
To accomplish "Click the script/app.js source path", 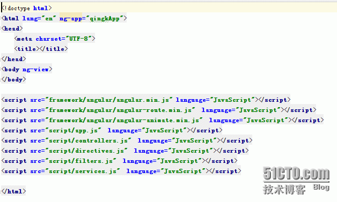I will [x=74, y=131].
